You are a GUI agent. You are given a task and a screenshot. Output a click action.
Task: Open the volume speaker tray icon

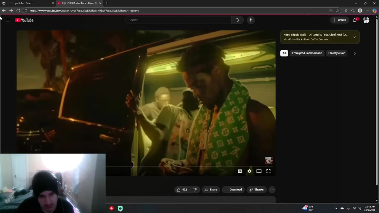[x=359, y=208]
